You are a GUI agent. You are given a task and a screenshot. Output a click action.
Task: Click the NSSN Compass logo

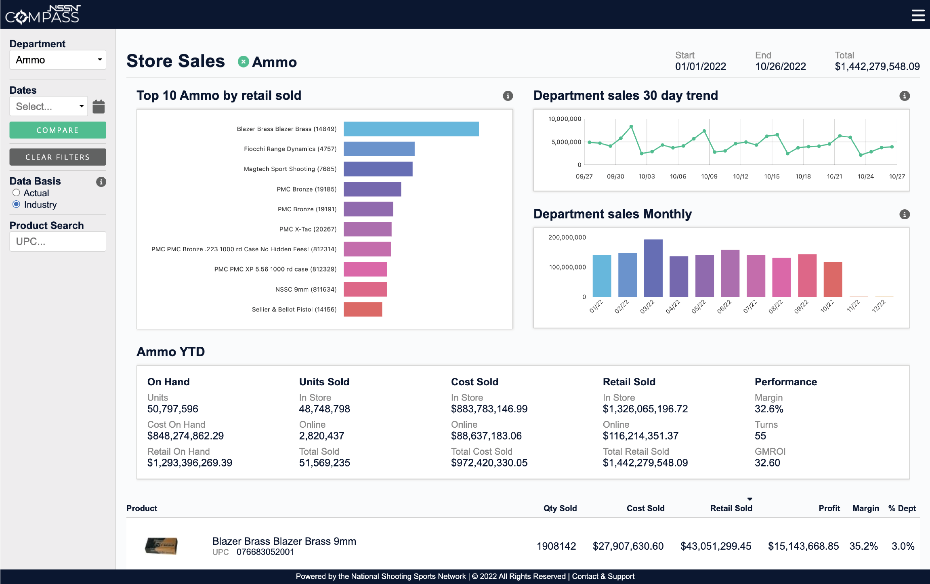(43, 15)
